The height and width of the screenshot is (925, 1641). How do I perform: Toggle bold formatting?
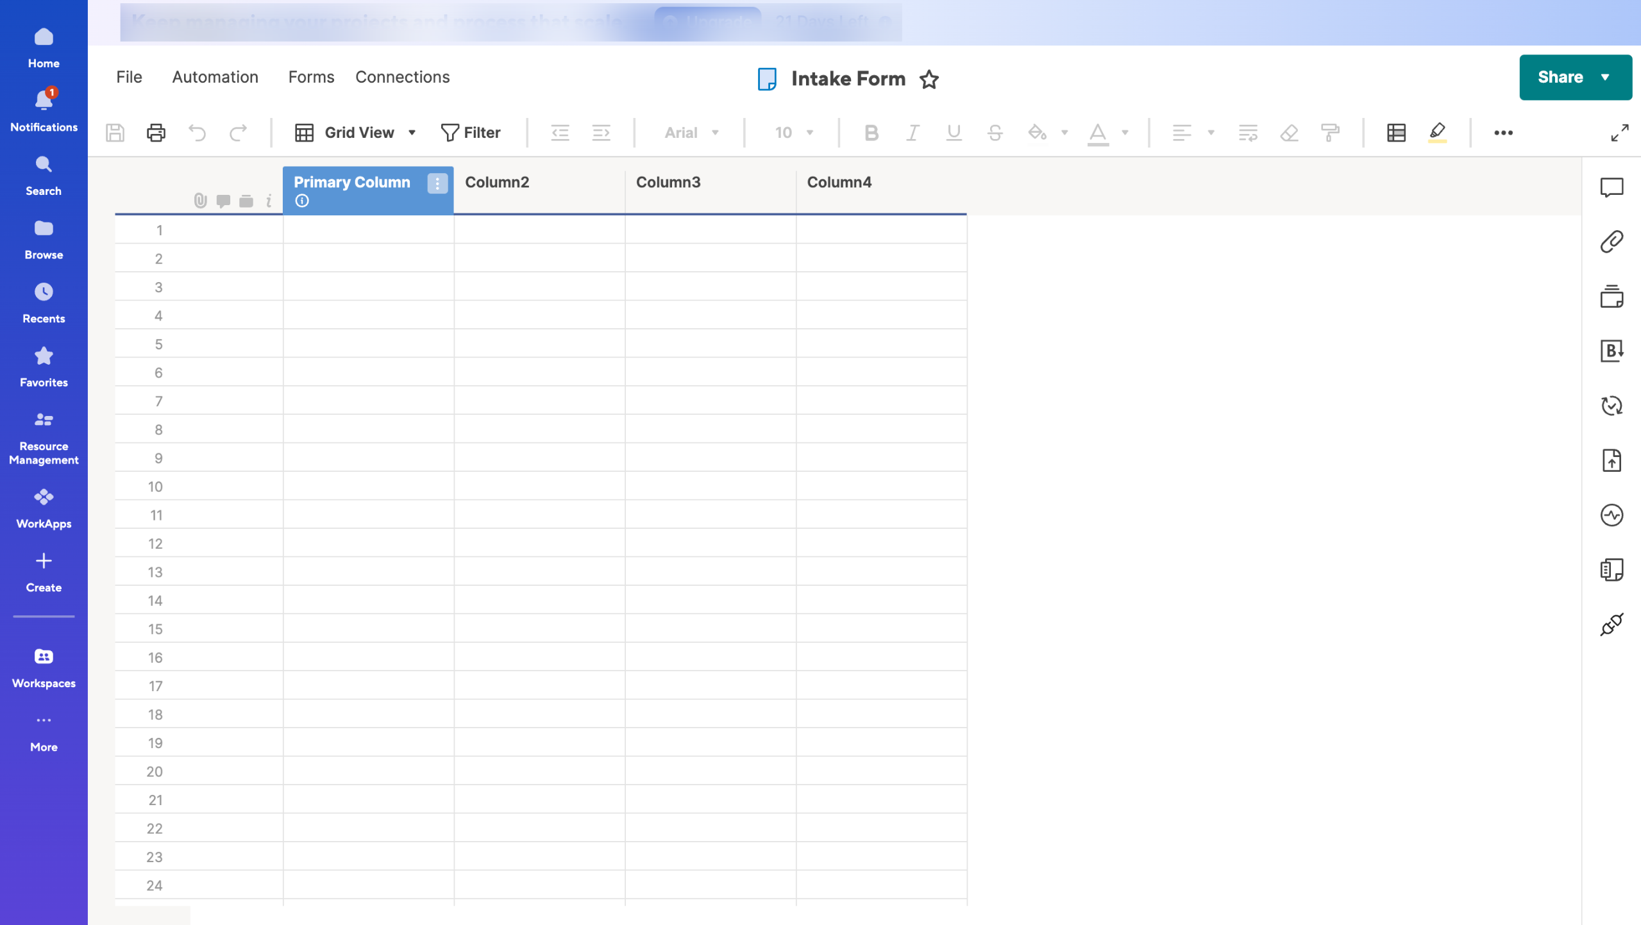tap(871, 133)
